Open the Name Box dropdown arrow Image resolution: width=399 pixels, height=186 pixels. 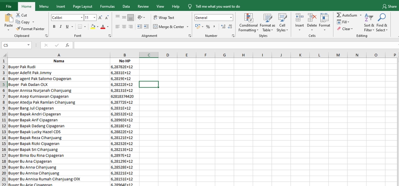coord(29,45)
